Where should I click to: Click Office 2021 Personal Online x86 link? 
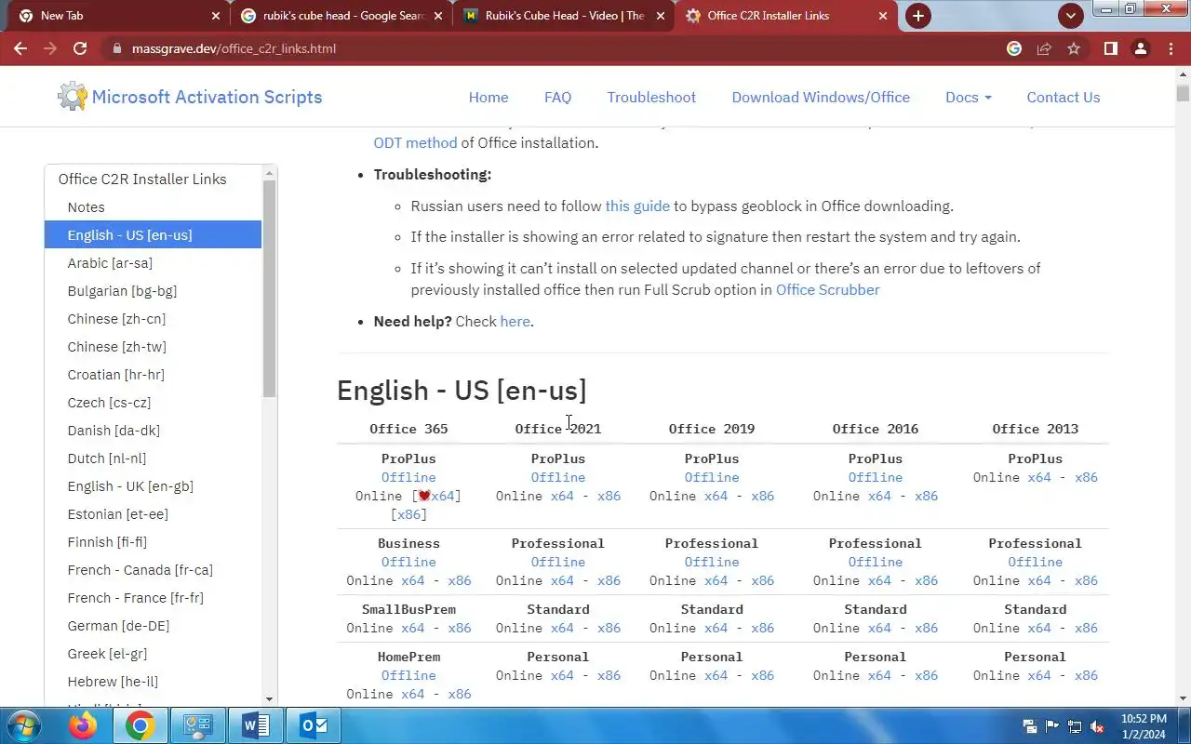click(x=609, y=675)
